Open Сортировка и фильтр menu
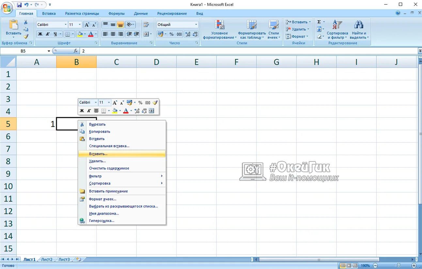 tap(337, 29)
